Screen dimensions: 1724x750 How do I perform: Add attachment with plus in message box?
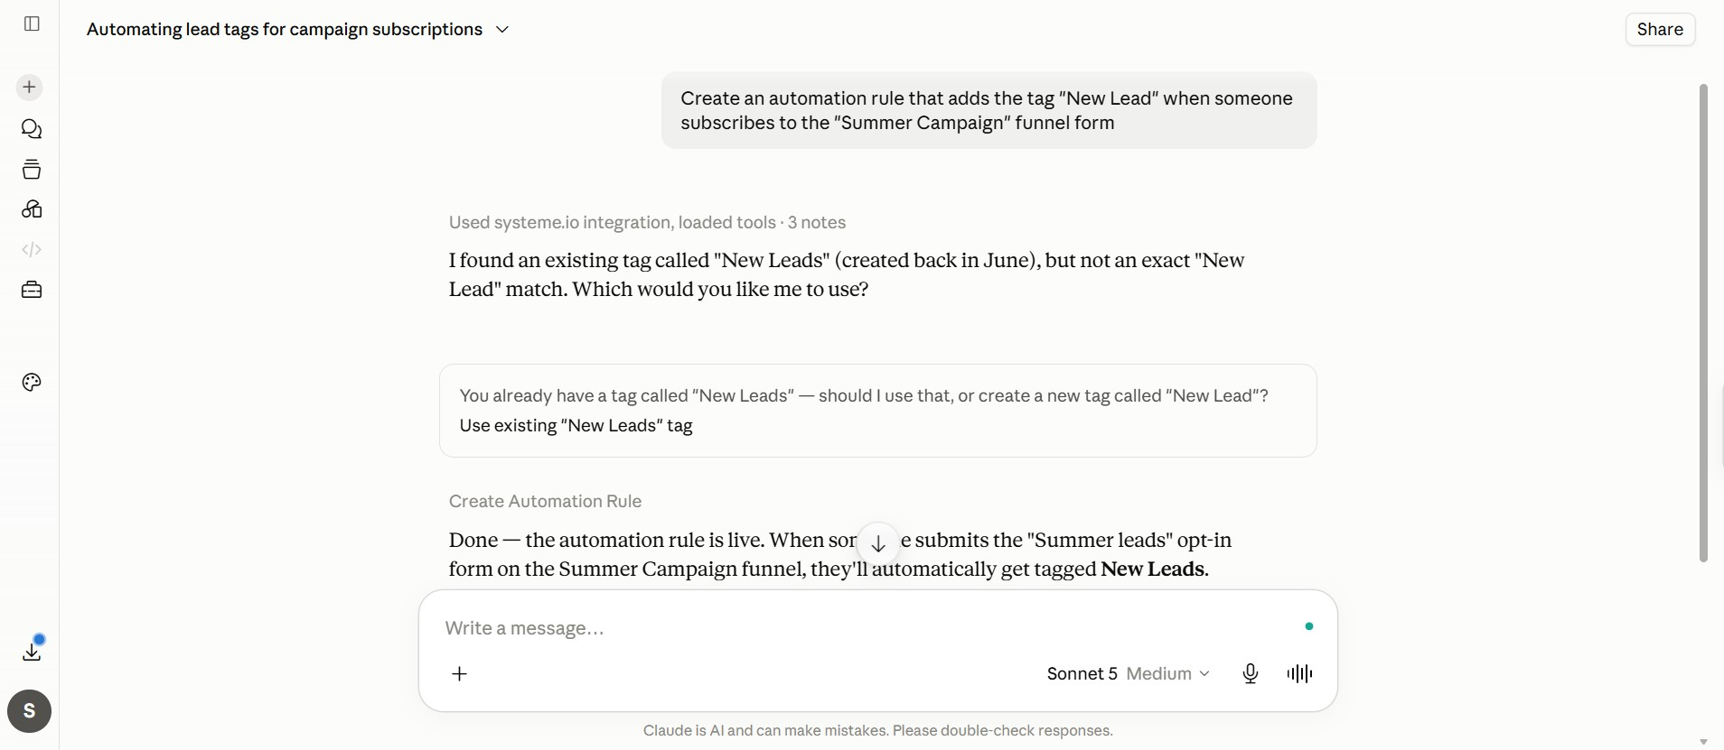(459, 674)
